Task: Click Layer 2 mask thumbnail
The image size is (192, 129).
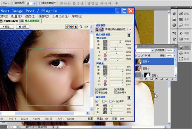Action: pos(147,75)
